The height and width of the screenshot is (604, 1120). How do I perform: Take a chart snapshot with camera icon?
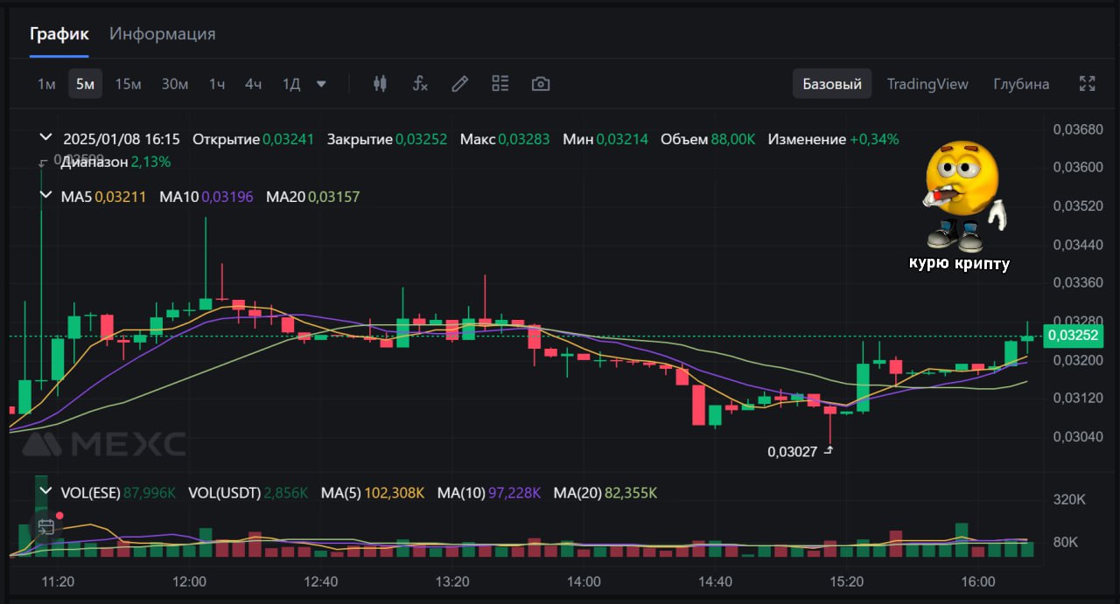coord(541,84)
